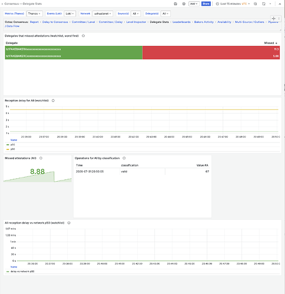Click the zoom out time range icon
The width and height of the screenshot is (285, 294).
pyautogui.click(x=255, y=4)
